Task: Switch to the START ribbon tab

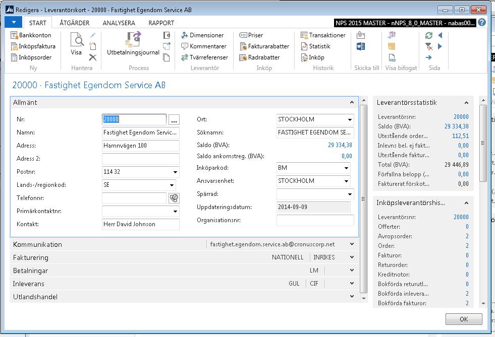Action: [37, 23]
